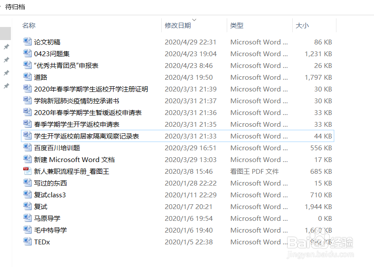The image size is (374, 267).
Task: Select icon of 2020年春季学期学生返校开学注册证明
Action: pyautogui.click(x=27, y=88)
